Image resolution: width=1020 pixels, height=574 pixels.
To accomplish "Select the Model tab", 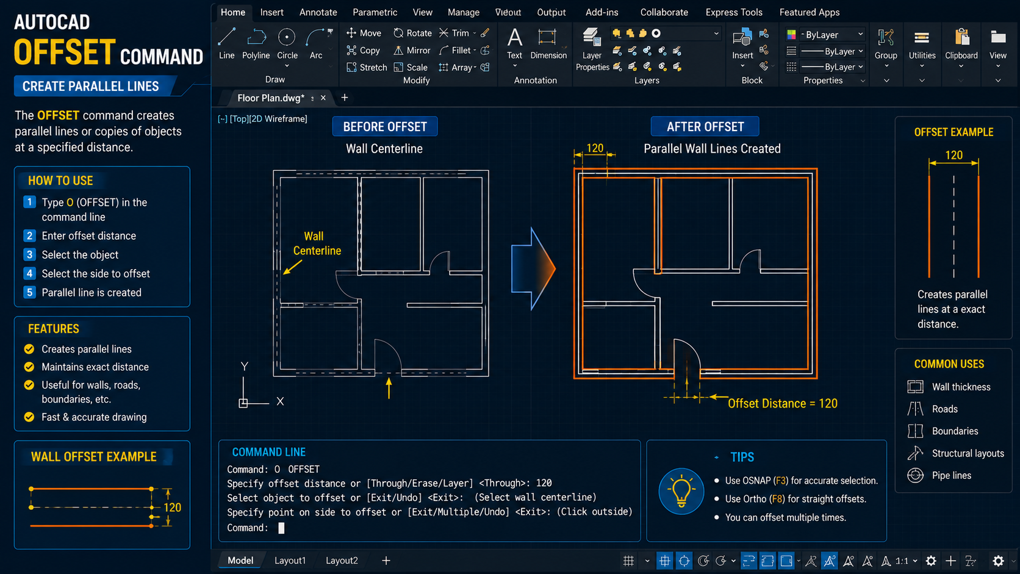I will point(240,561).
